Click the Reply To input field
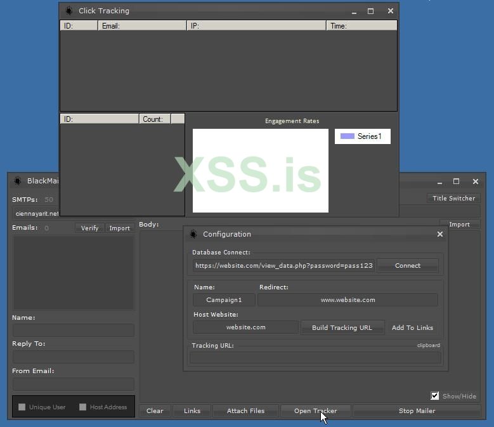This screenshot has height=427, width=494. tap(74, 357)
